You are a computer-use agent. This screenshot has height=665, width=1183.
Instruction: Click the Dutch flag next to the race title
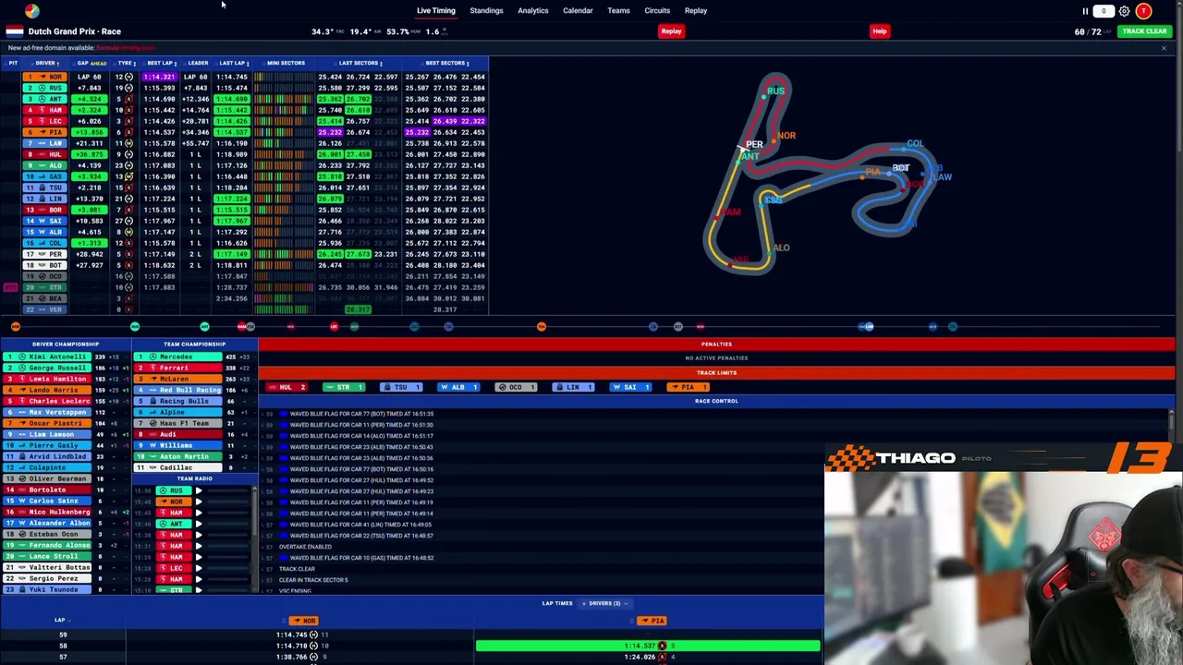[x=15, y=31]
